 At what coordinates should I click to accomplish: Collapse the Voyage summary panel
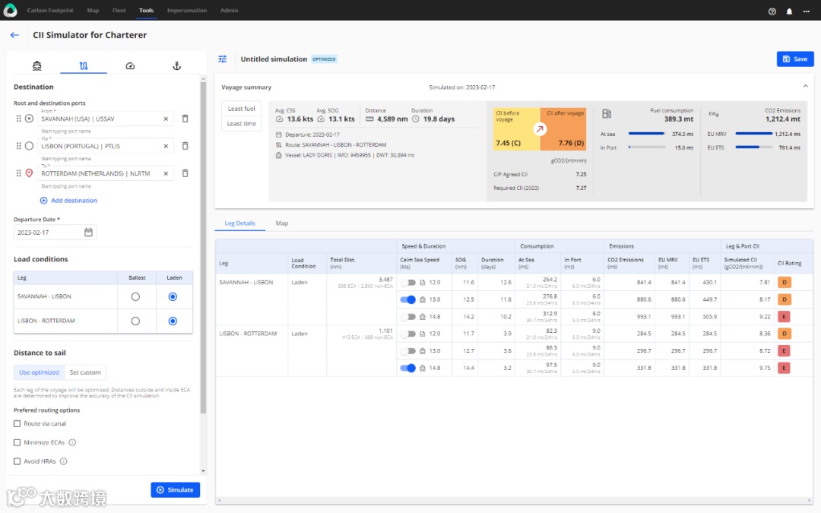[805, 87]
